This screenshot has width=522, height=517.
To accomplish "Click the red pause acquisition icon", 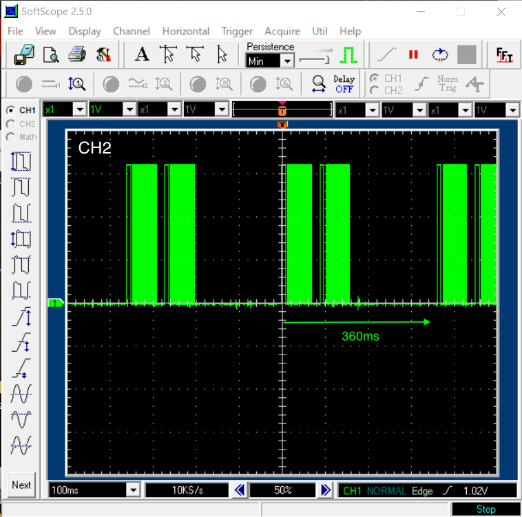I will (x=413, y=55).
